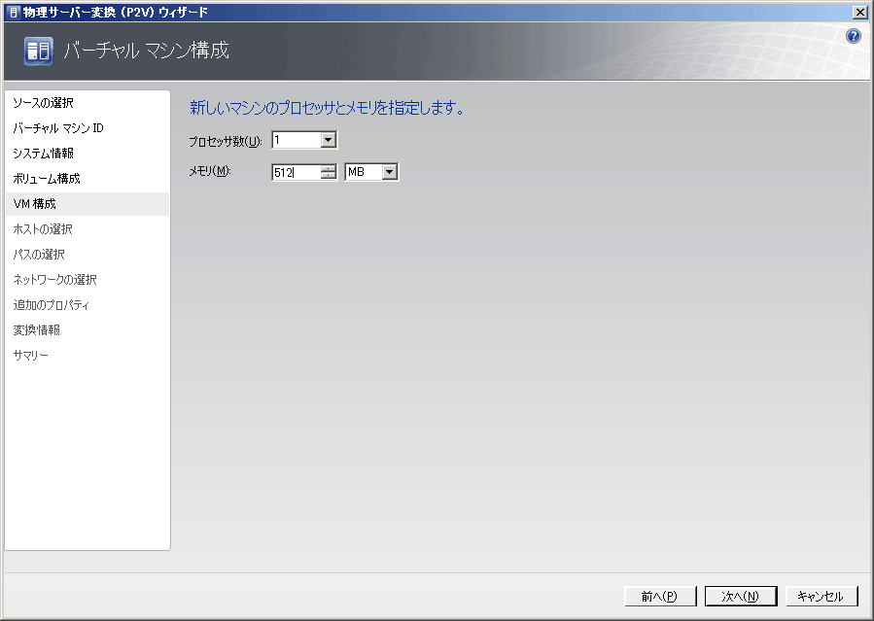Select the パスの選択 step

click(x=39, y=255)
